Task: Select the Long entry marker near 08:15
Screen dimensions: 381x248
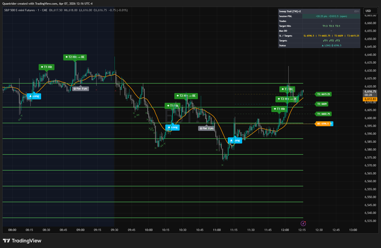Action: point(34,96)
